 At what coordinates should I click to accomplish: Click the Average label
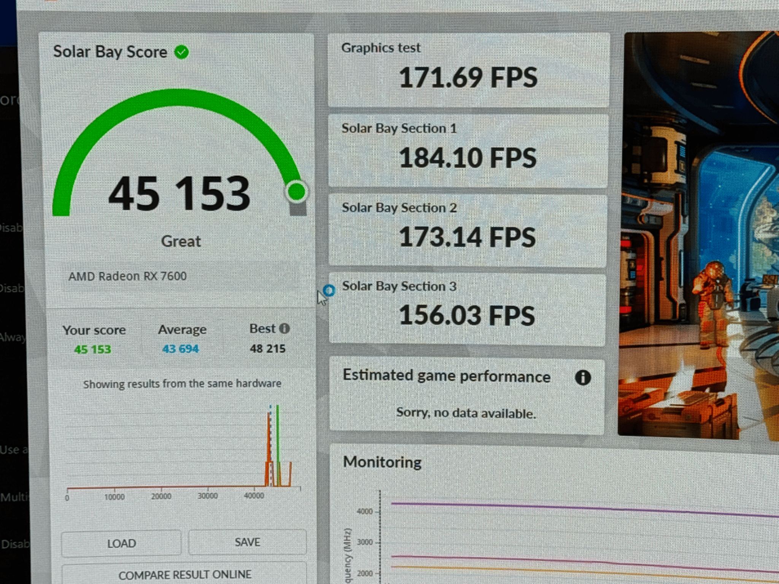click(x=182, y=329)
